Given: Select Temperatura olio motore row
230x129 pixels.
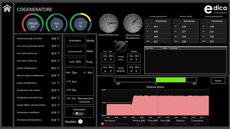Looking at the screenshot, I should click(x=38, y=90).
